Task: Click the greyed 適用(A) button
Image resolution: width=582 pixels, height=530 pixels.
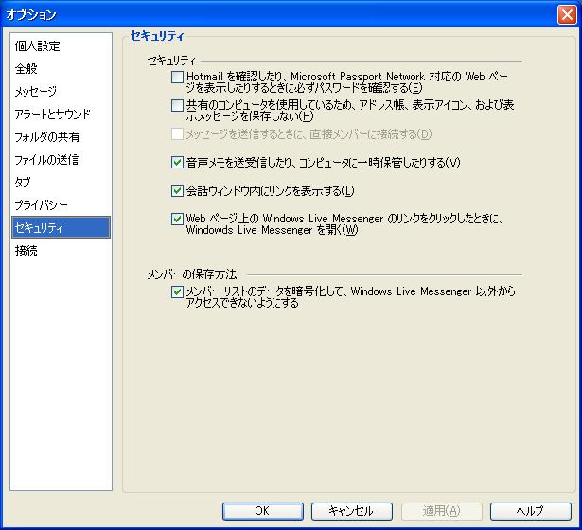Action: pos(441,511)
